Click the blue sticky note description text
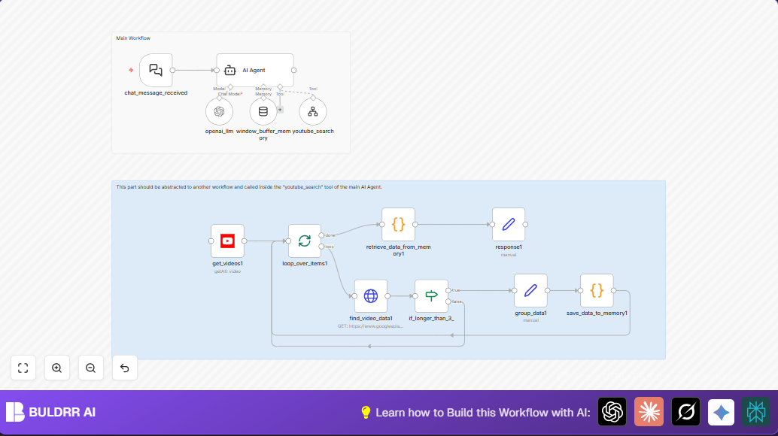This screenshot has width=778, height=436. pos(249,187)
